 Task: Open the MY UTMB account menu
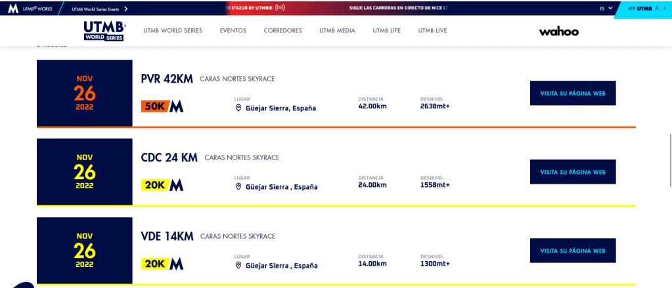tap(643, 9)
